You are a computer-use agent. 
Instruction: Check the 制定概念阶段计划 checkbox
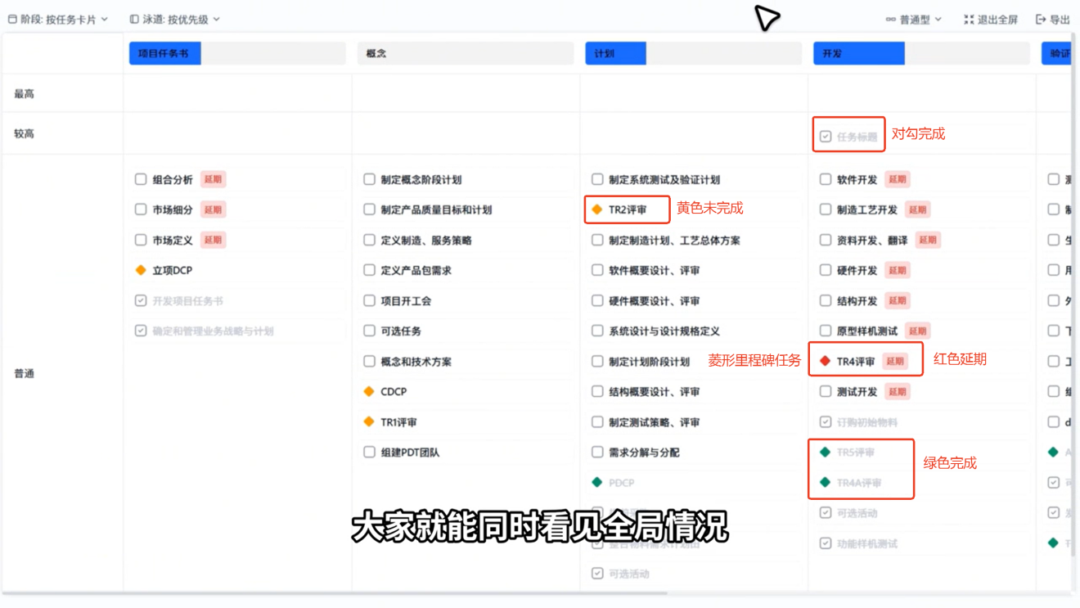tap(369, 179)
